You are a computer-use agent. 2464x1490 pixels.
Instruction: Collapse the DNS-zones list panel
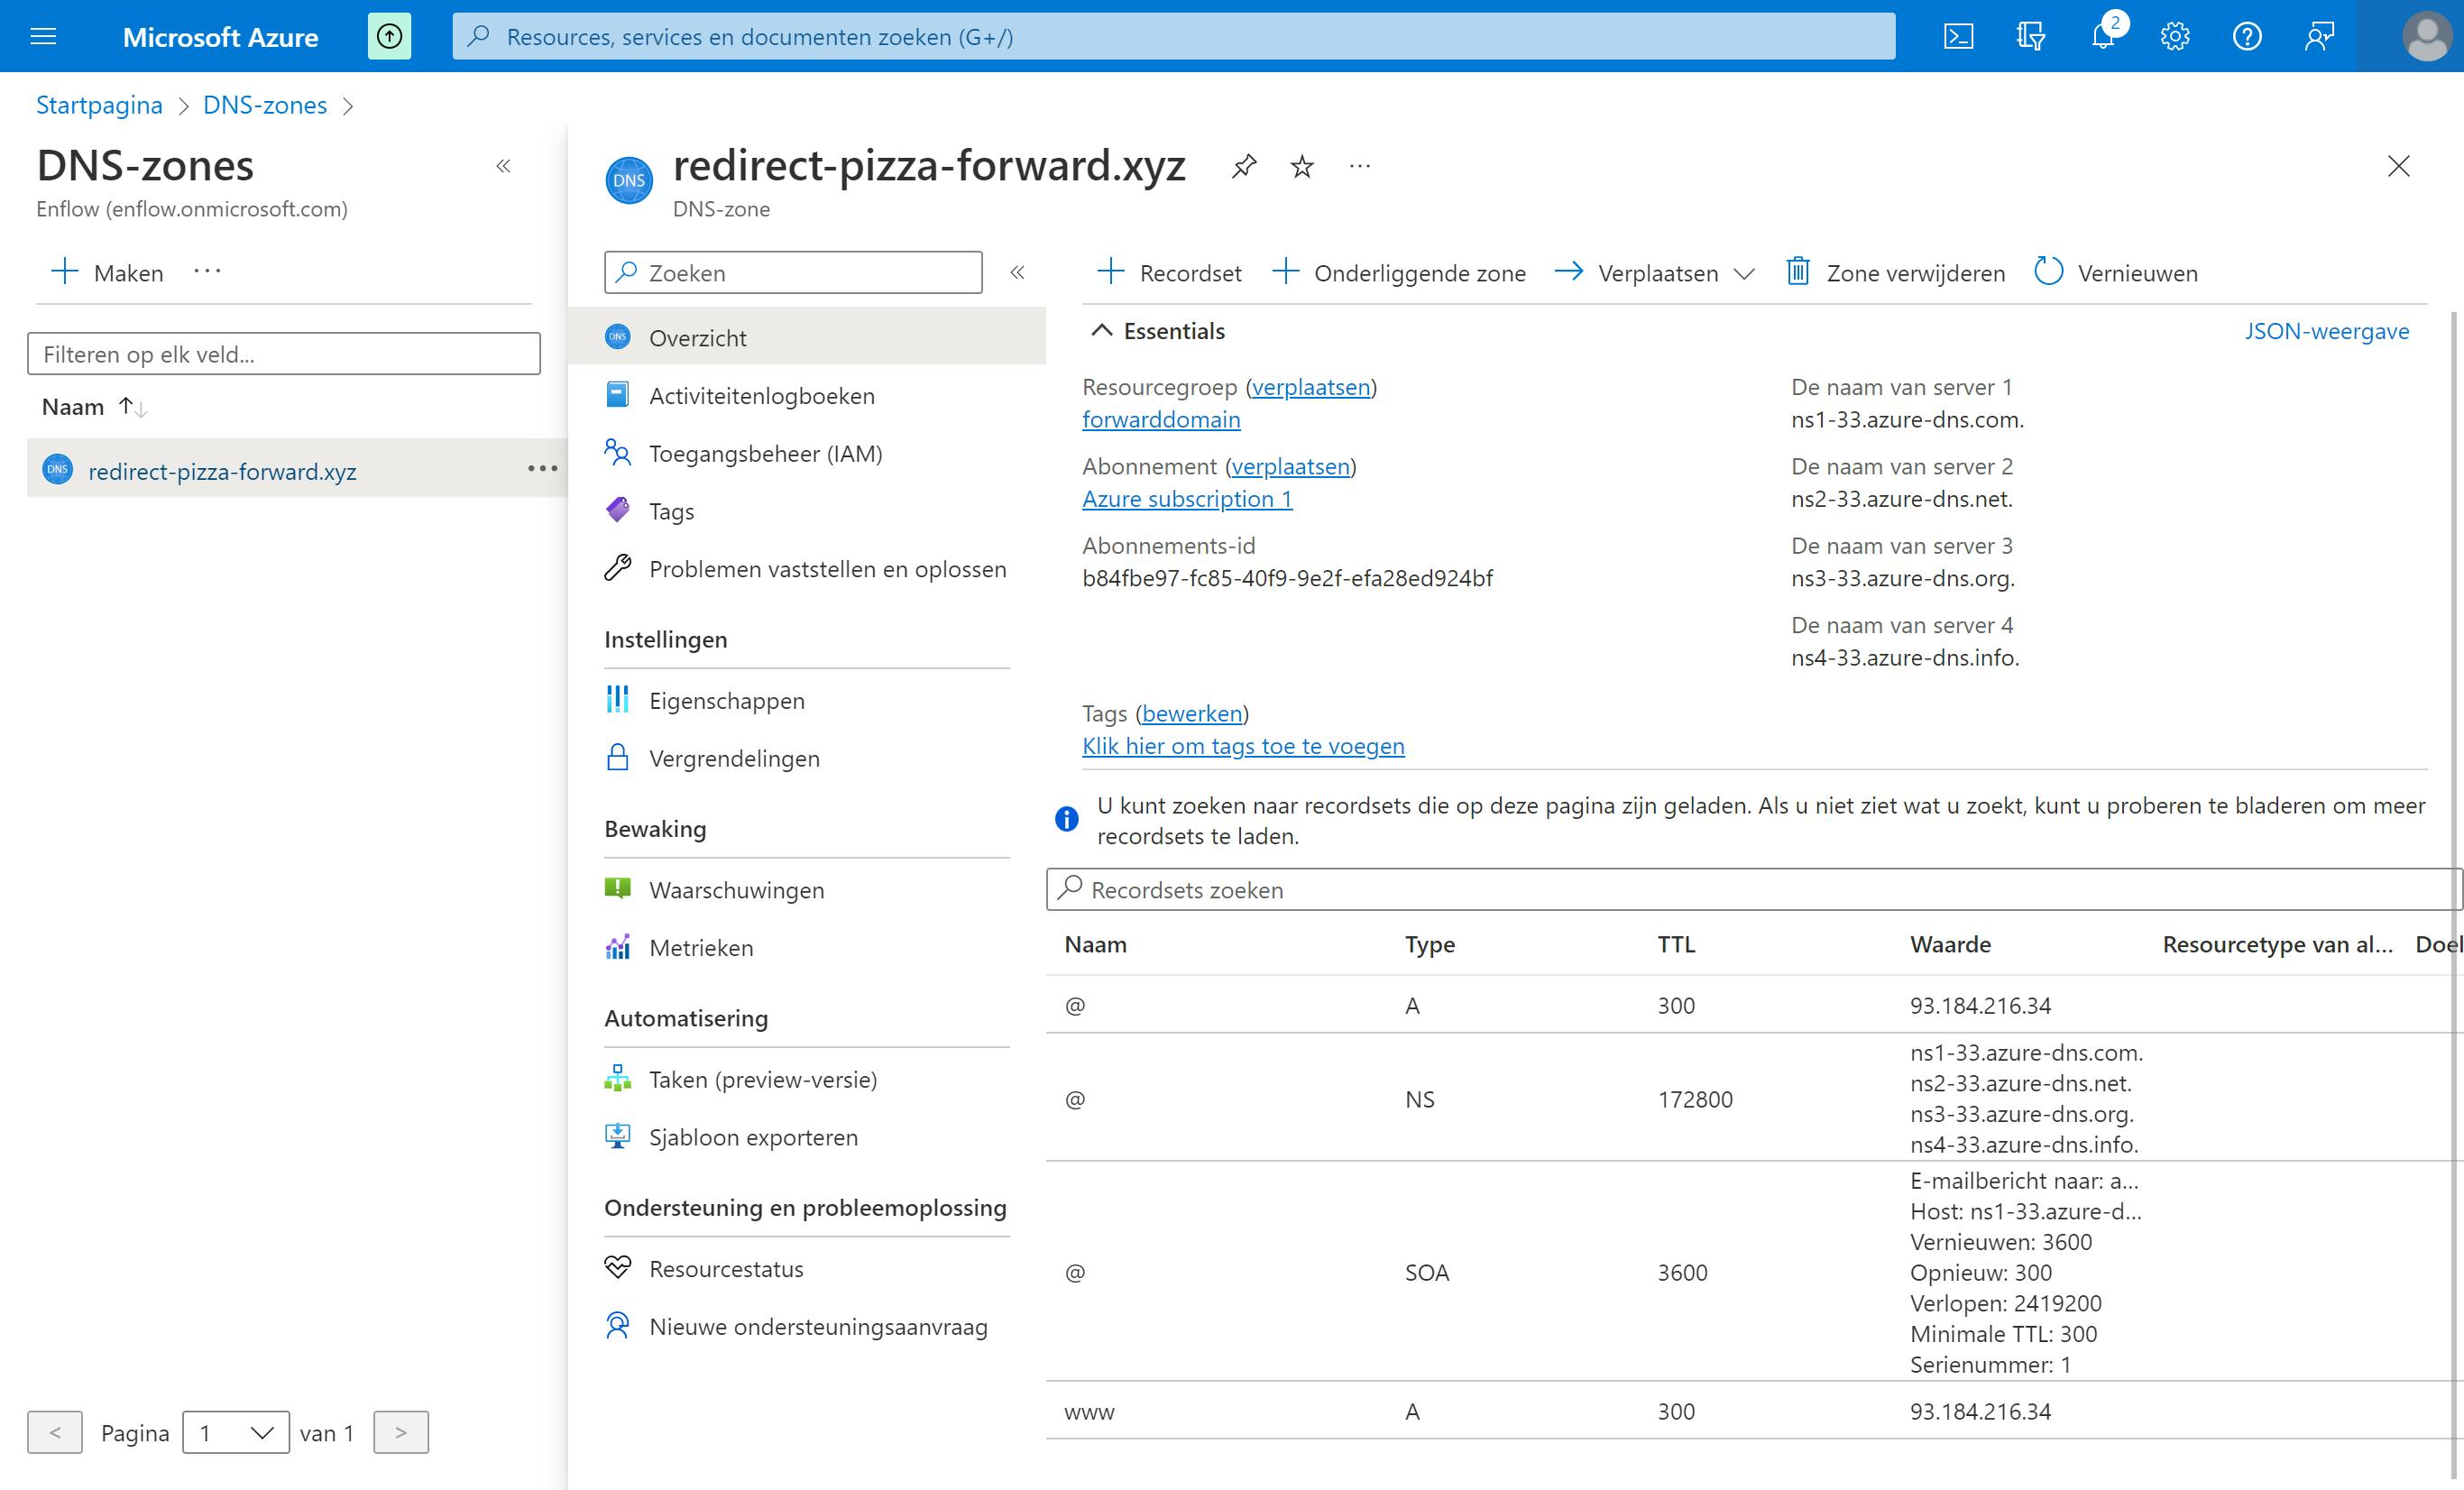point(503,166)
